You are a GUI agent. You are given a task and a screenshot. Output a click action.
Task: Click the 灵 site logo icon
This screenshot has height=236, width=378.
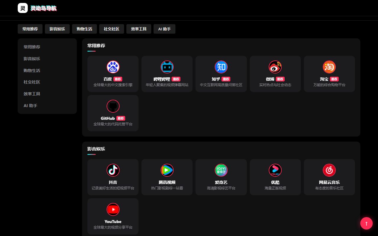[x=23, y=8]
